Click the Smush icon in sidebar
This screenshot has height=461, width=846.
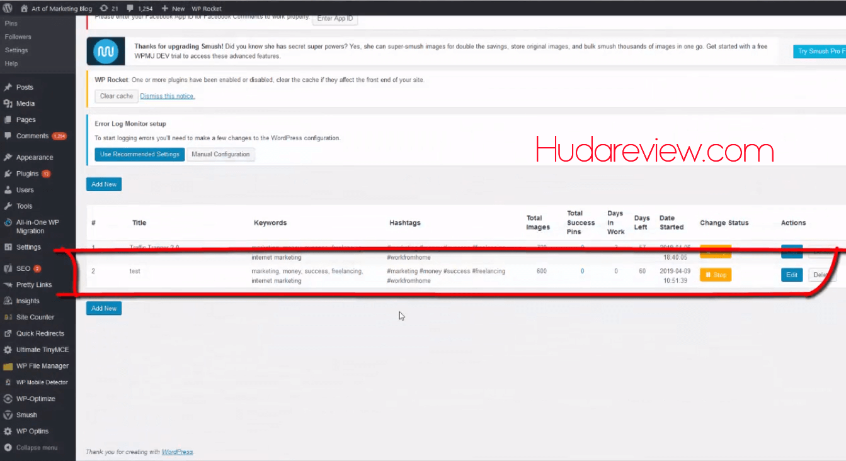point(8,415)
